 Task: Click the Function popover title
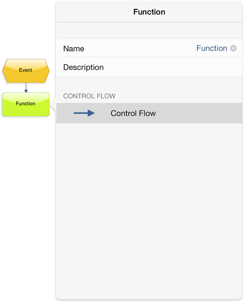pos(149,12)
